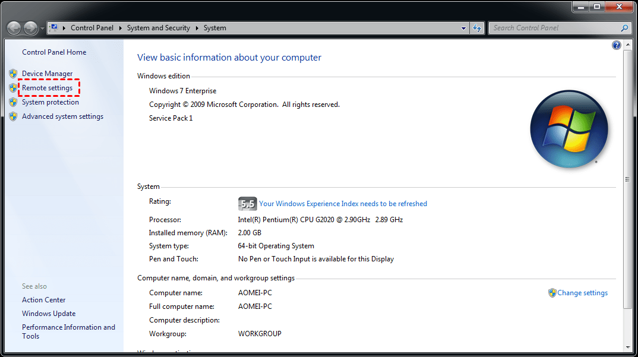Image resolution: width=638 pixels, height=357 pixels.
Task: Expand the chevron after System and Security
Action: click(x=197, y=27)
